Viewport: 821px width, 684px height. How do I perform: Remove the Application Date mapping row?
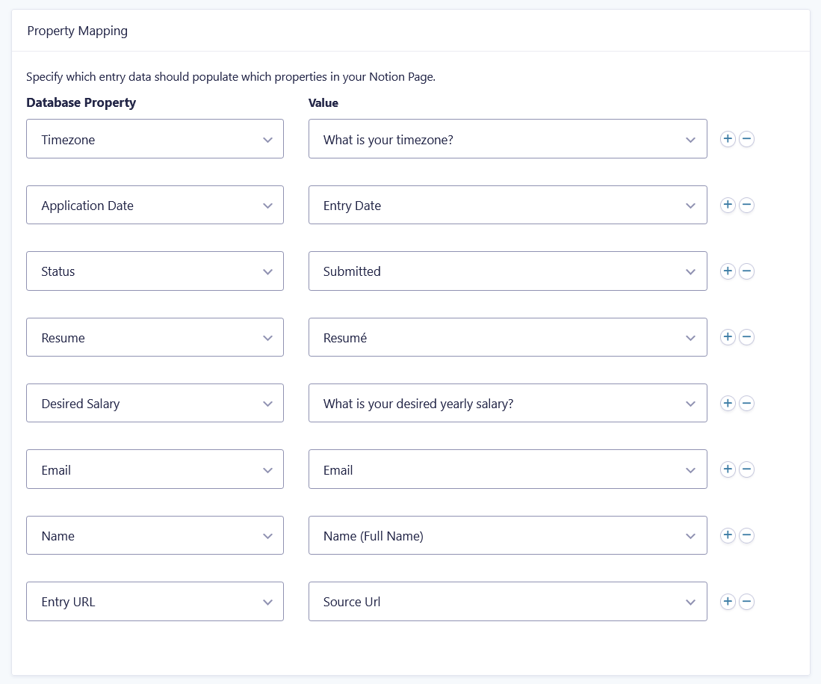click(x=746, y=205)
